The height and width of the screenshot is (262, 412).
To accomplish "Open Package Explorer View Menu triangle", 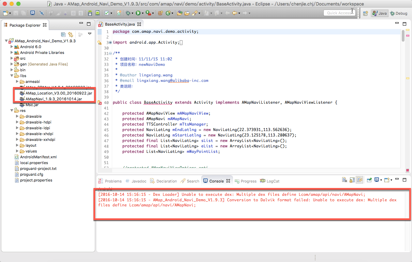I will point(90,34).
